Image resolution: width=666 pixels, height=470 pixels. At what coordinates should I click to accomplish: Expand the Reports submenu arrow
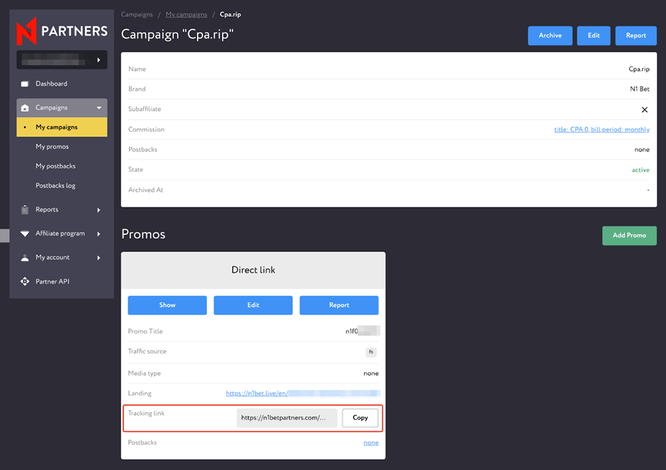coord(98,210)
